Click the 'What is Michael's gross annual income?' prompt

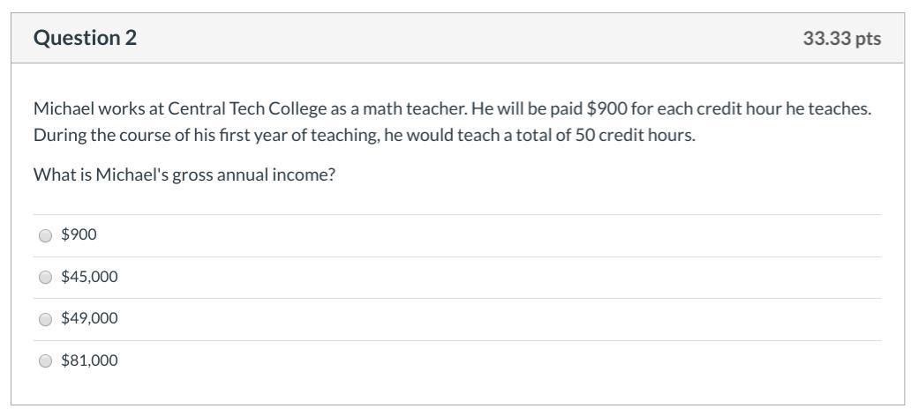pyautogui.click(x=184, y=175)
